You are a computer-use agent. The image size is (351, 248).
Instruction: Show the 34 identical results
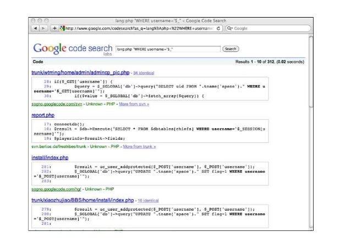[x=144, y=73]
